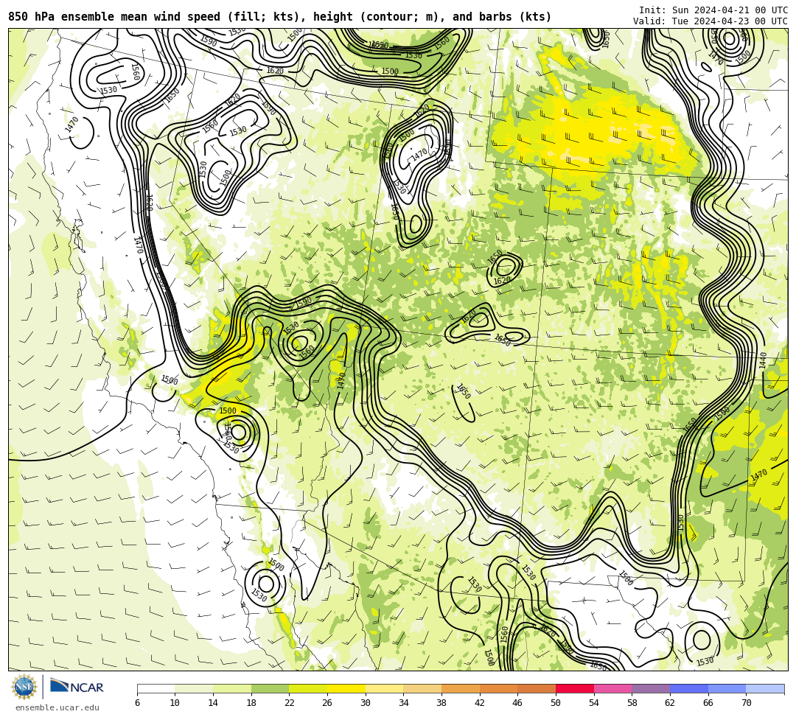
Task: Click colorbar tick label 26
Action: [x=327, y=703]
